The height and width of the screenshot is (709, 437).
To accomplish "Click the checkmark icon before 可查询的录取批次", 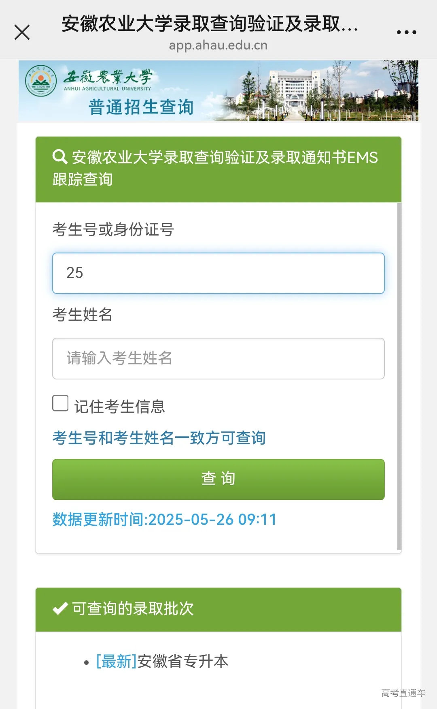I will pyautogui.click(x=59, y=608).
